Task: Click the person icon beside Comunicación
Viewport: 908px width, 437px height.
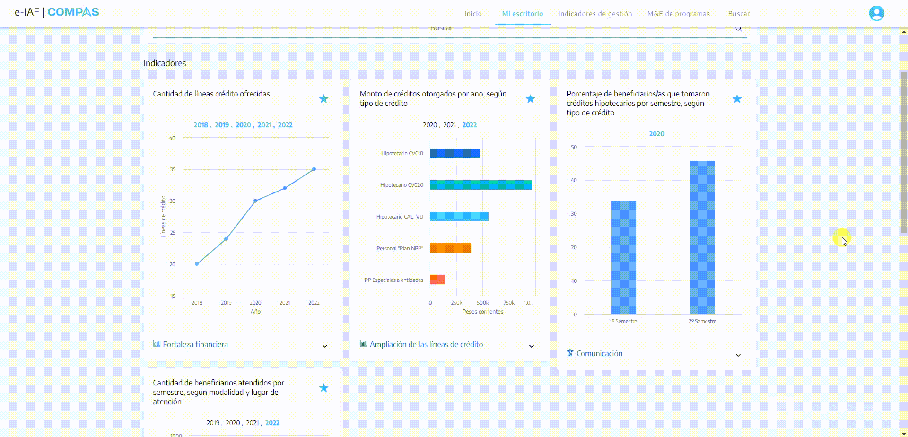Action: click(570, 353)
